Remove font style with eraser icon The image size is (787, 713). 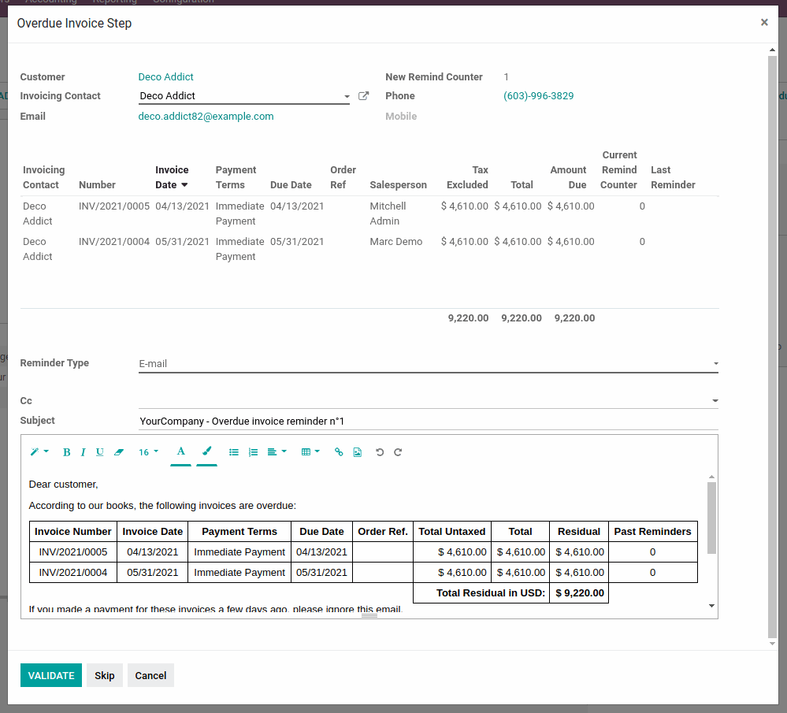[x=118, y=452]
